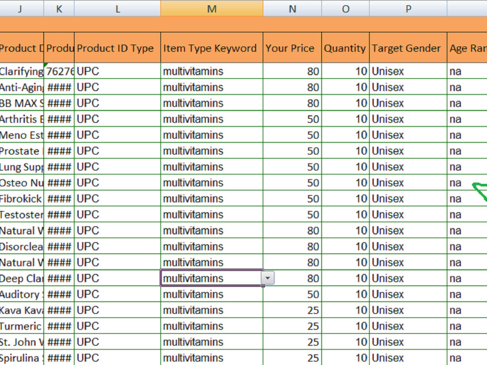Select the 'Auditory' product cell
This screenshot has width=487, height=365.
pos(22,294)
